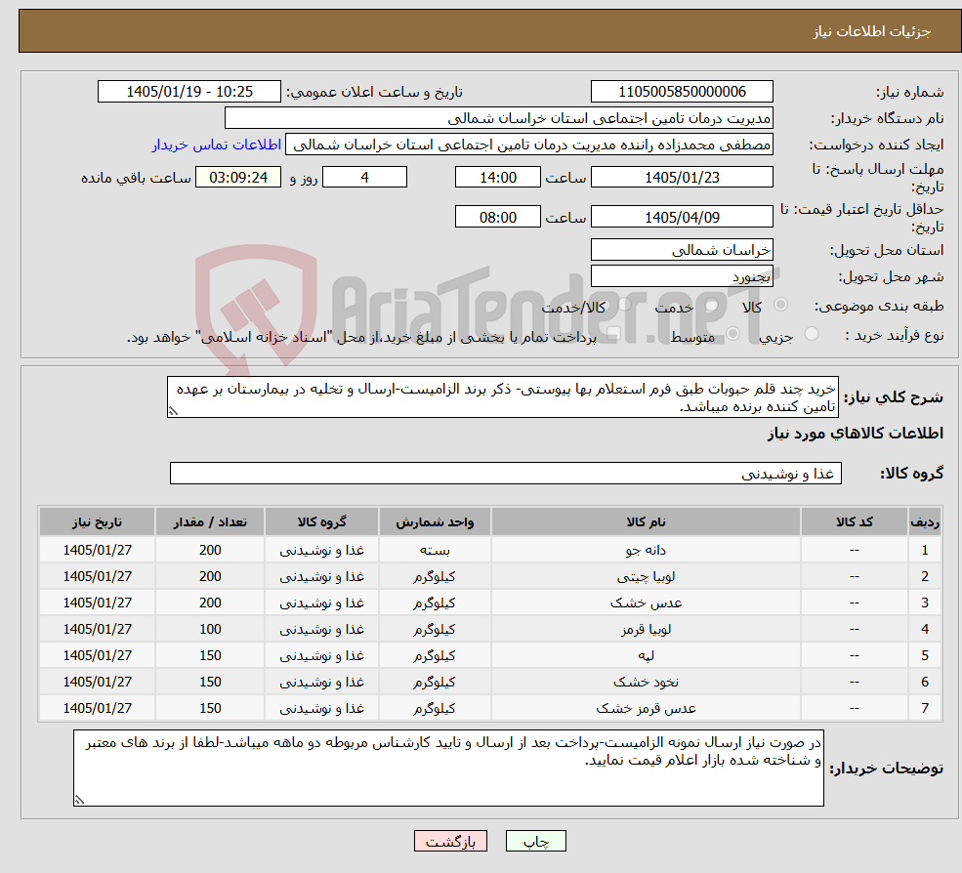Click the goods group field غذا و نوشیدنی
The image size is (962, 873).
[x=506, y=474]
